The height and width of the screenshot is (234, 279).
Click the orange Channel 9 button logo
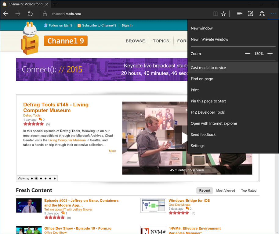(66, 41)
